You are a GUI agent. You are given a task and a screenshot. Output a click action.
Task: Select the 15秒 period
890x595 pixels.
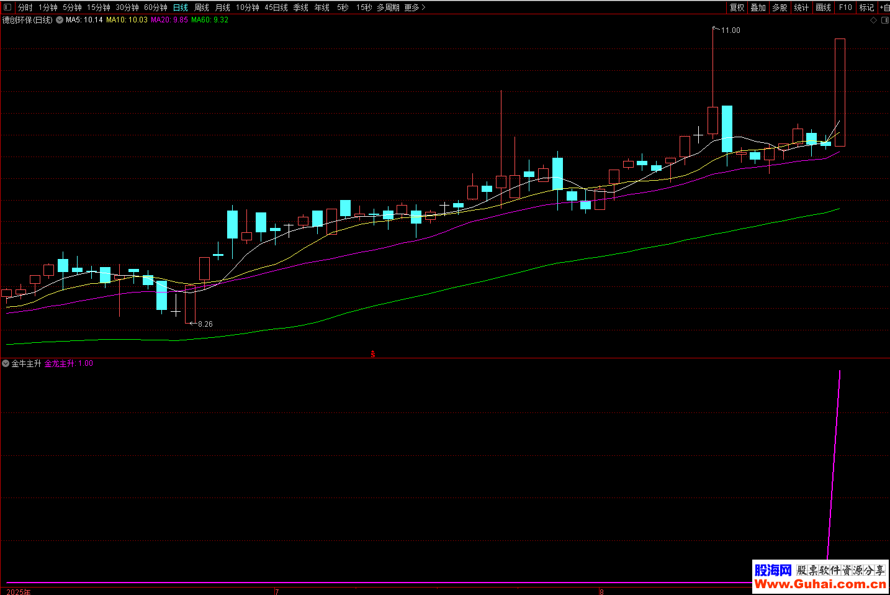coord(364,7)
